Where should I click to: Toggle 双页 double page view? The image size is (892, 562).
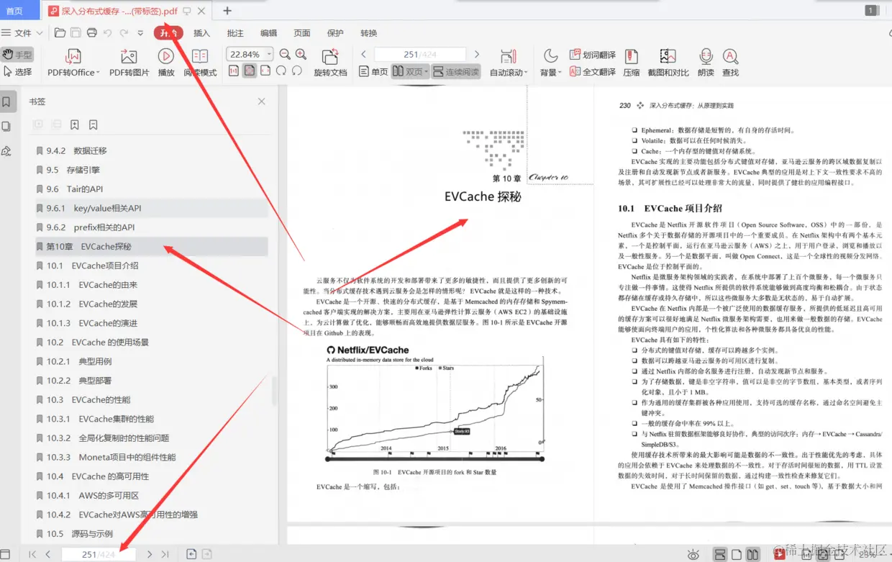click(x=410, y=72)
